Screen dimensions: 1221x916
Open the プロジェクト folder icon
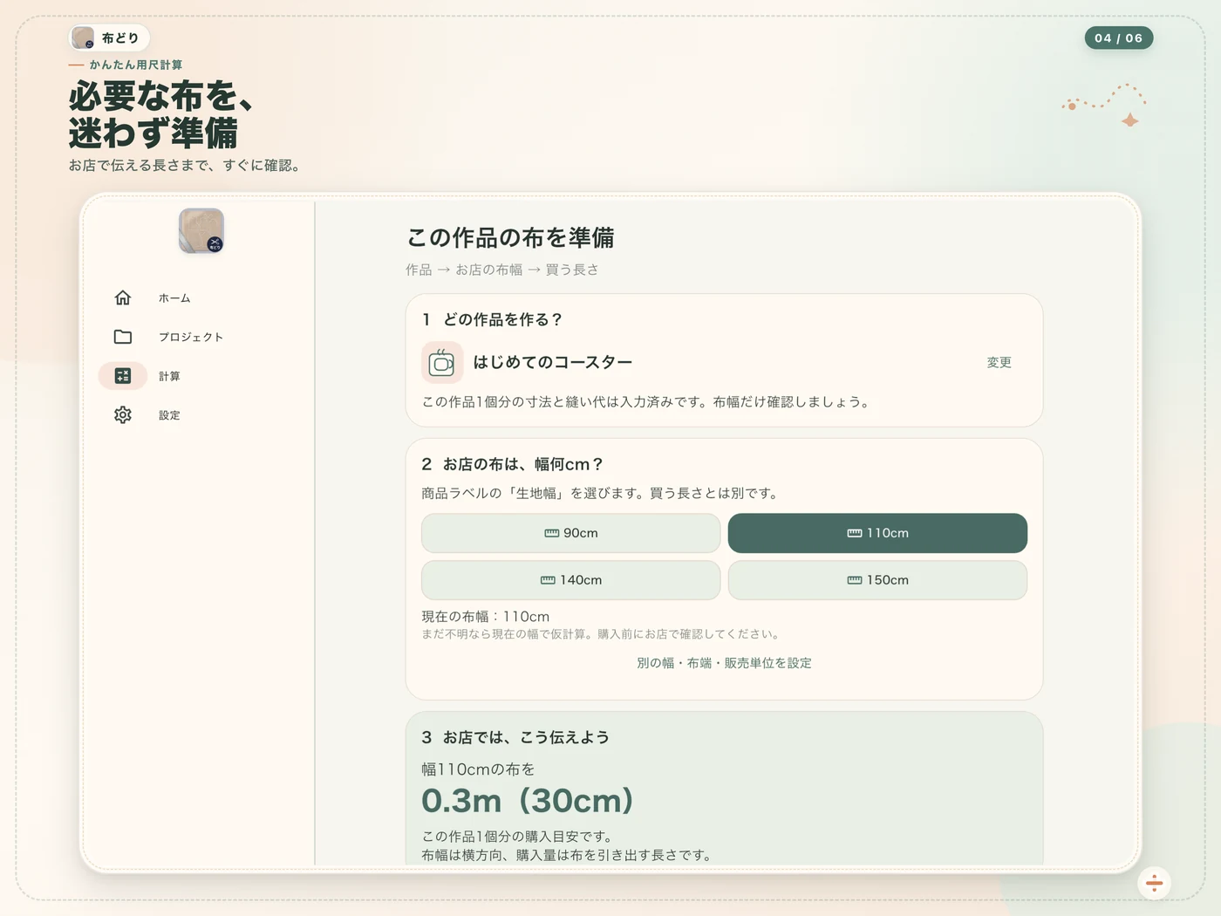pyautogui.click(x=123, y=337)
